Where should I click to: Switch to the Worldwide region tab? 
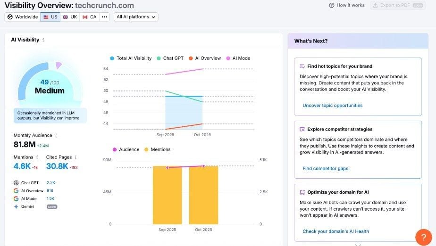23,17
